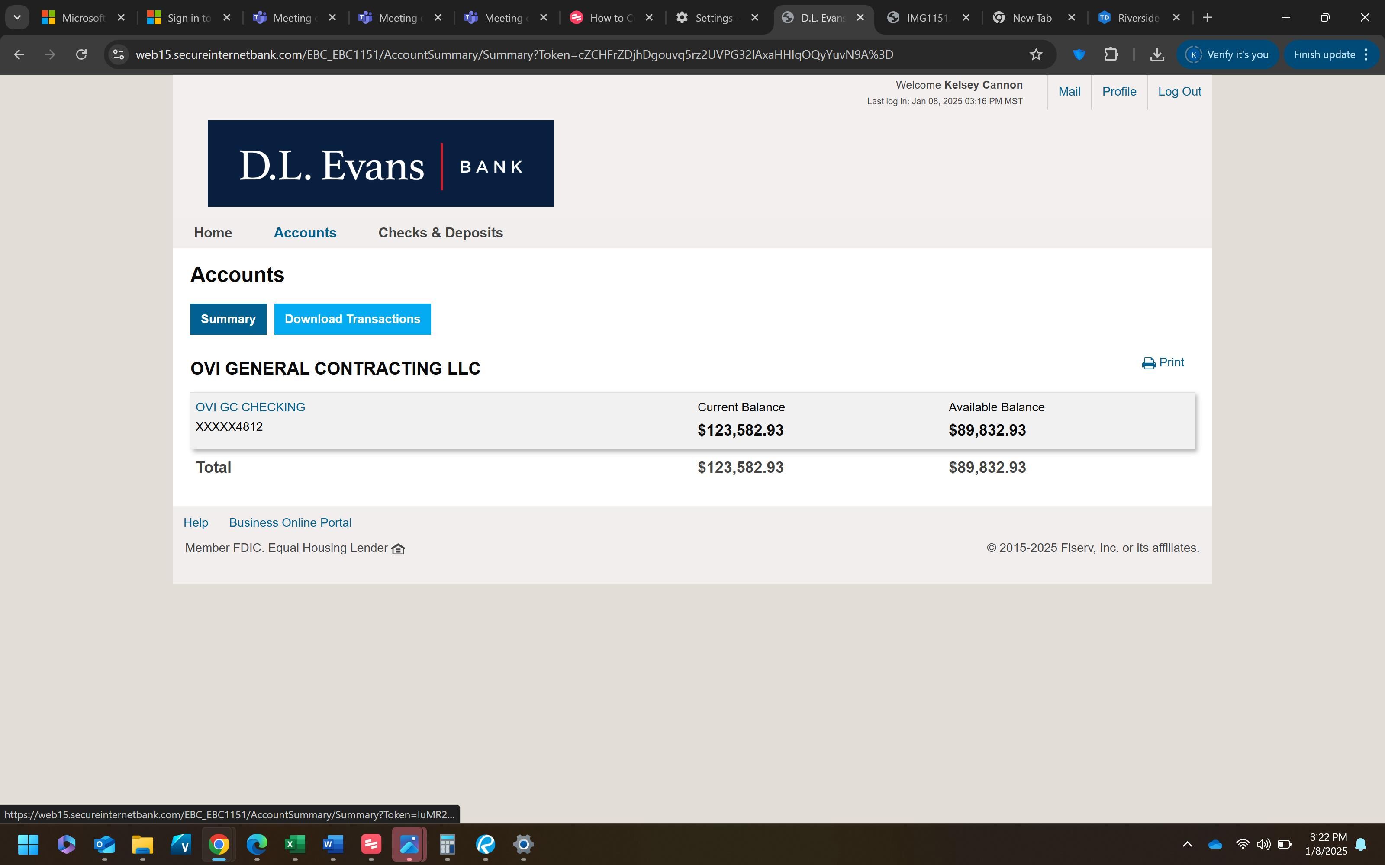Click the browser Back arrow
Image resolution: width=1385 pixels, height=865 pixels.
(x=19, y=54)
